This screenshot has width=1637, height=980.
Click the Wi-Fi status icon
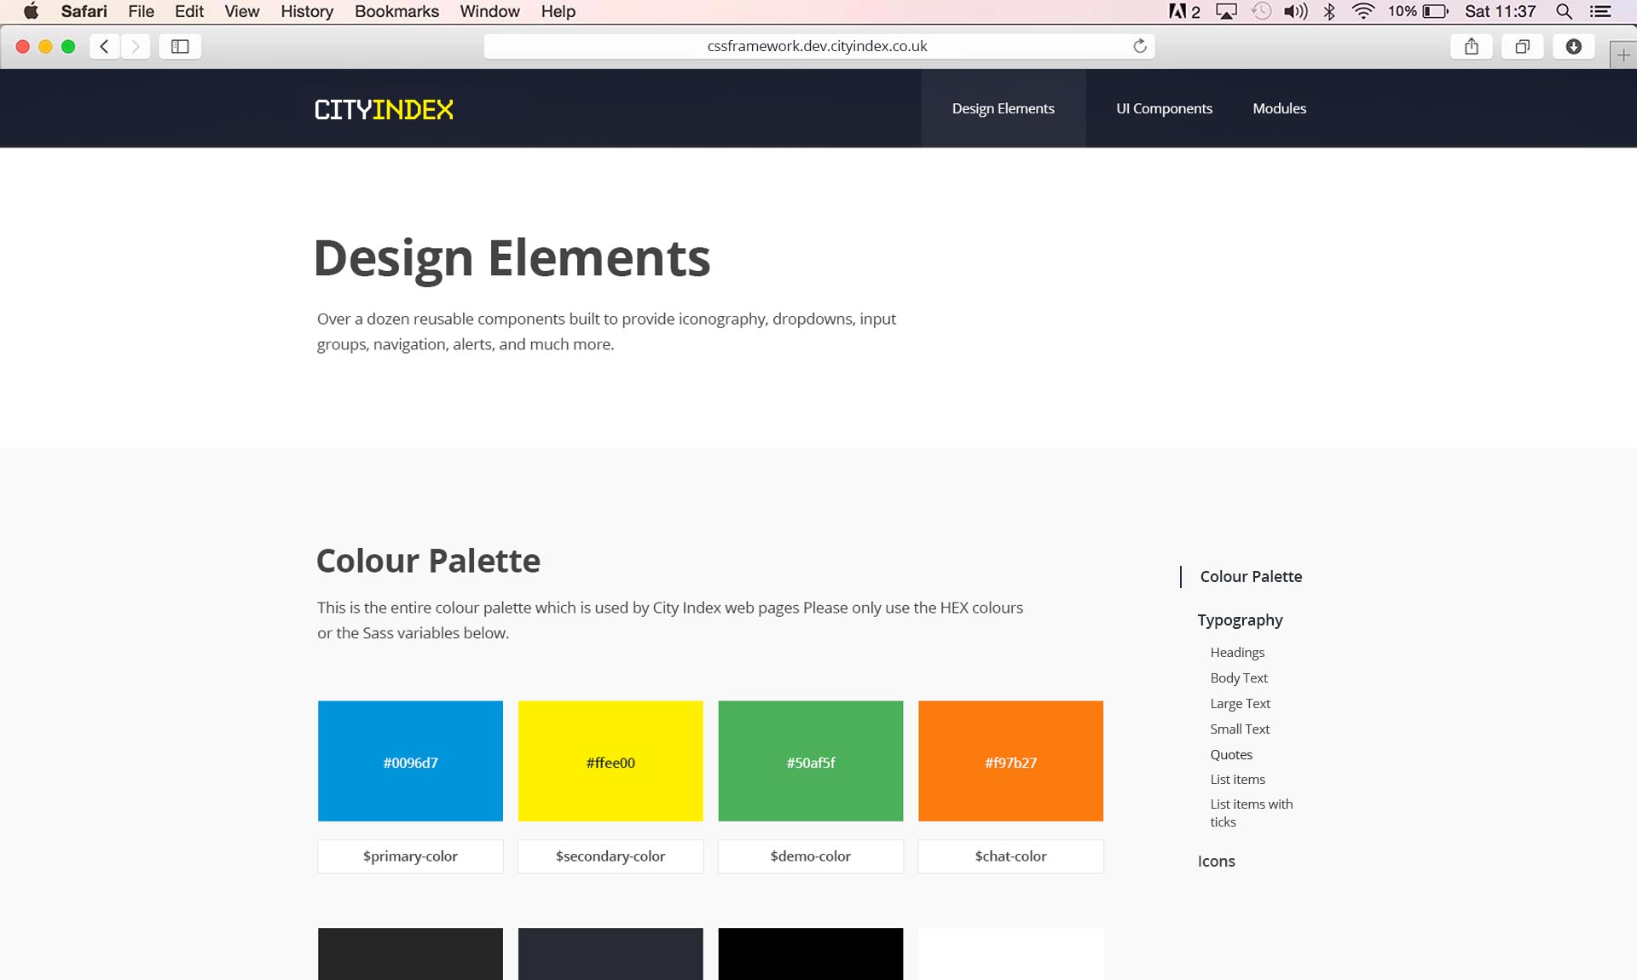click(1363, 11)
